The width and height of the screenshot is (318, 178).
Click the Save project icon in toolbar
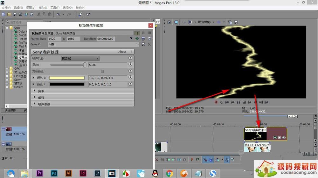[x=15, y=14]
